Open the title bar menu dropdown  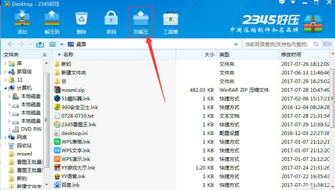293,2
